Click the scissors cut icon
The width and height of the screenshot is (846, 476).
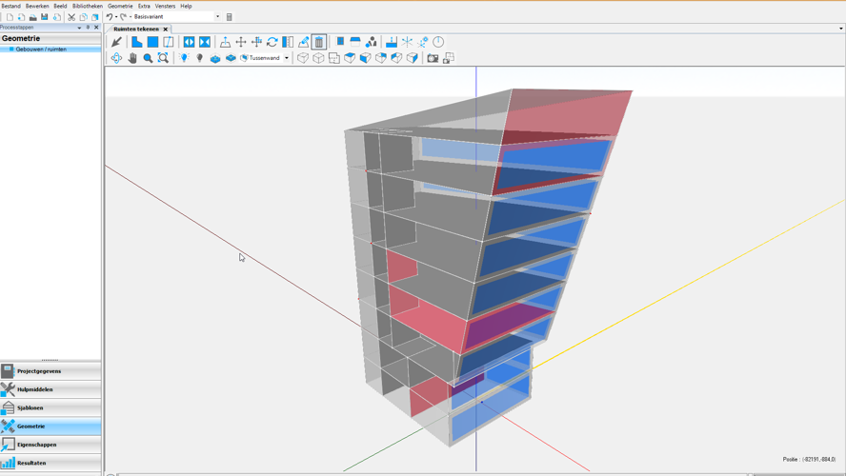click(71, 17)
